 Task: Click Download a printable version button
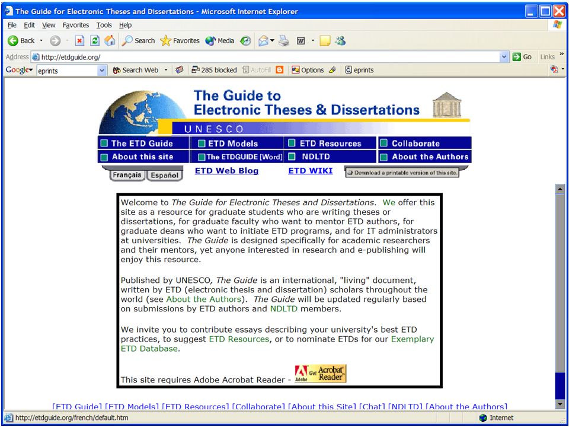pyautogui.click(x=402, y=173)
